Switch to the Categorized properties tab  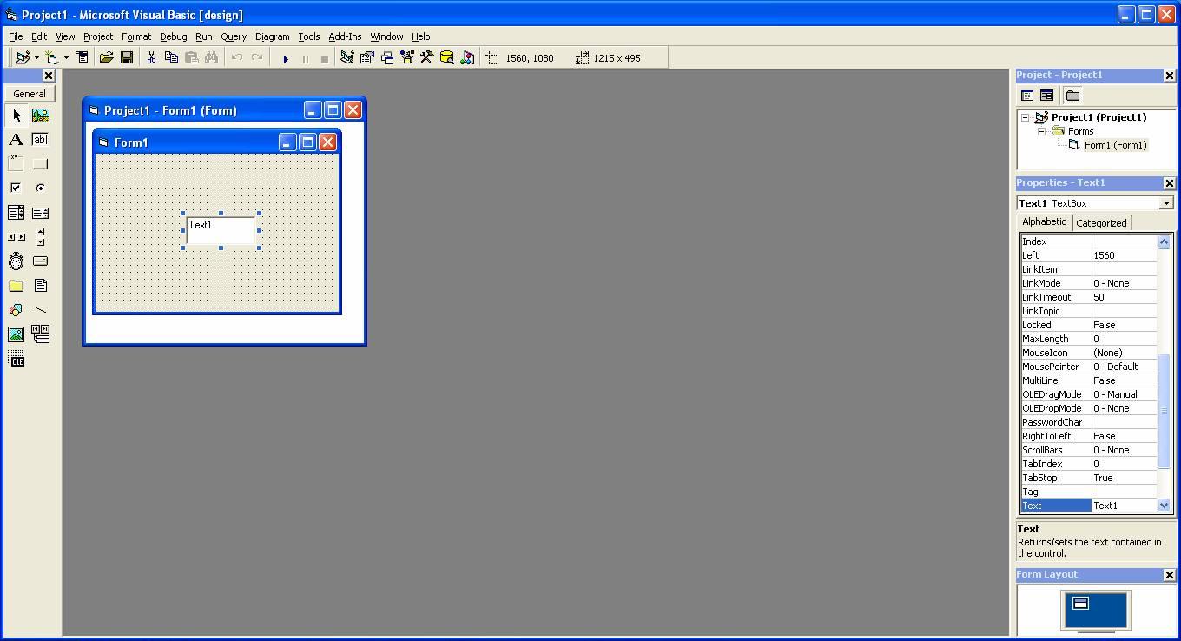pyautogui.click(x=1101, y=223)
